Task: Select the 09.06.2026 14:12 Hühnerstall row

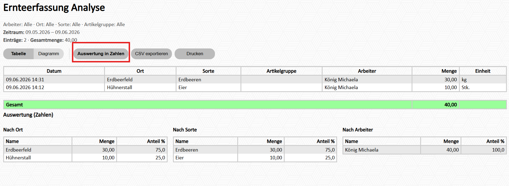Action: point(255,87)
